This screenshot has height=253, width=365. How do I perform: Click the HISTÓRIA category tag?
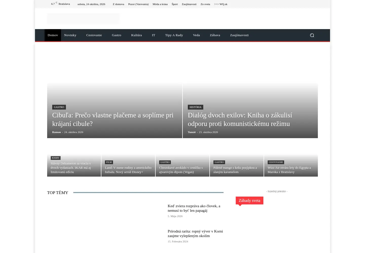point(195,107)
